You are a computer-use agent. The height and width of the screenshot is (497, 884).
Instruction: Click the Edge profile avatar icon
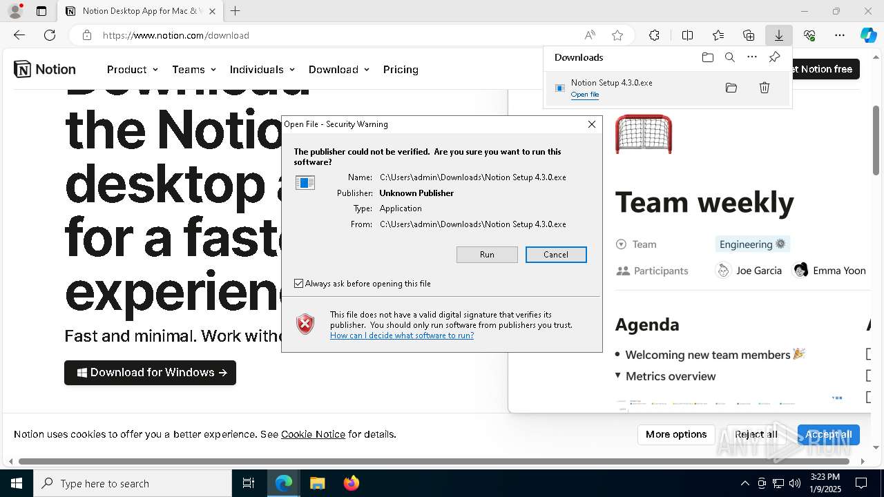(x=15, y=11)
